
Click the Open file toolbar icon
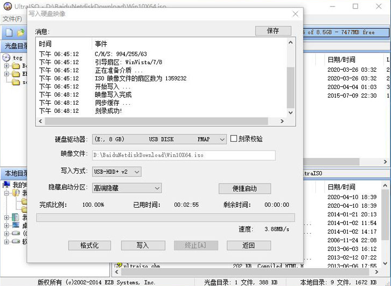(x=21, y=33)
